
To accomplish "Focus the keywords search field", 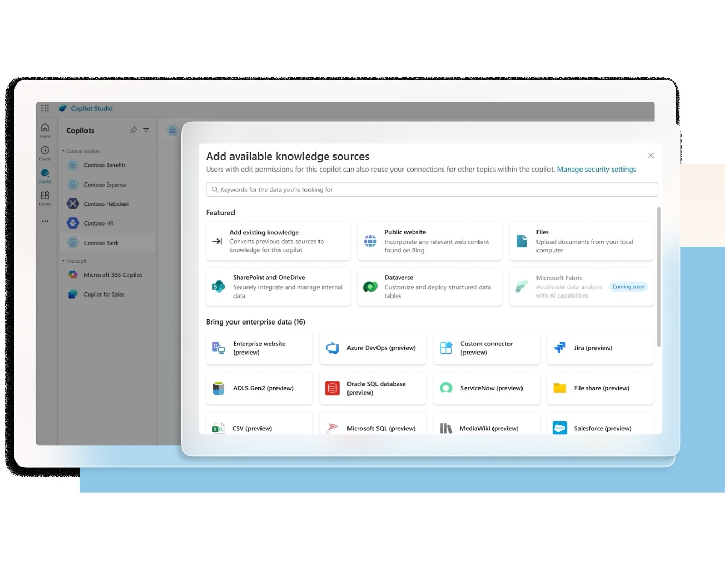I will click(x=432, y=190).
